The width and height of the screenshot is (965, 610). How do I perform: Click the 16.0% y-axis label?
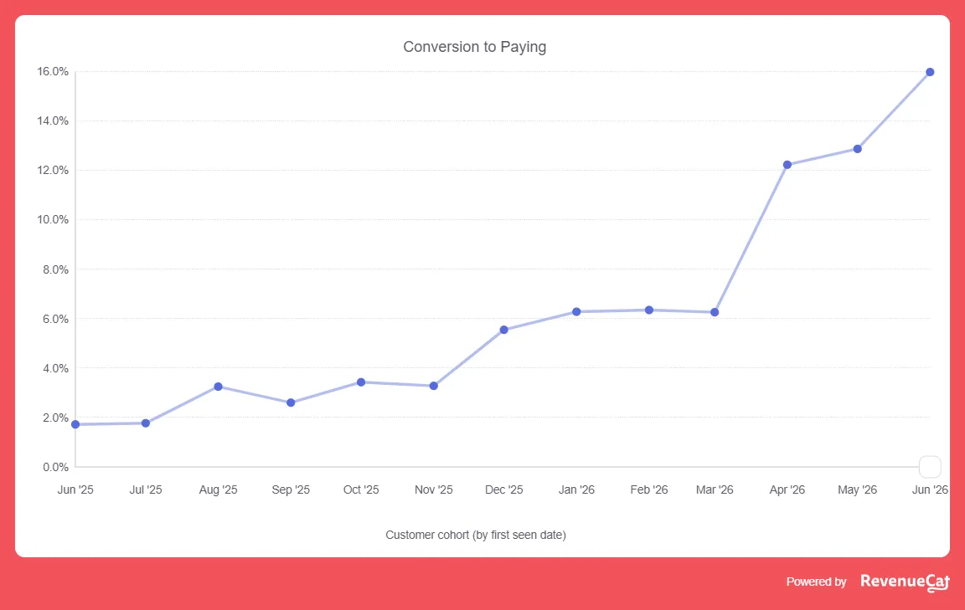53,71
